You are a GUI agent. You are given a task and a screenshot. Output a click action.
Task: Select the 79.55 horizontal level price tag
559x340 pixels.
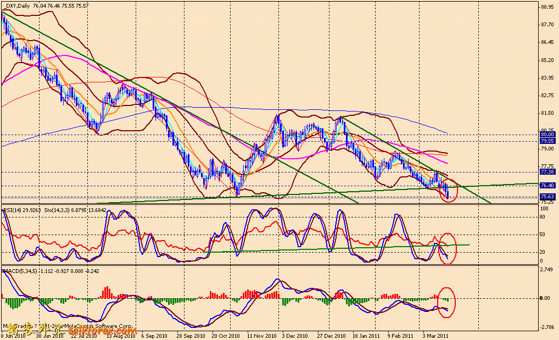pos(547,141)
